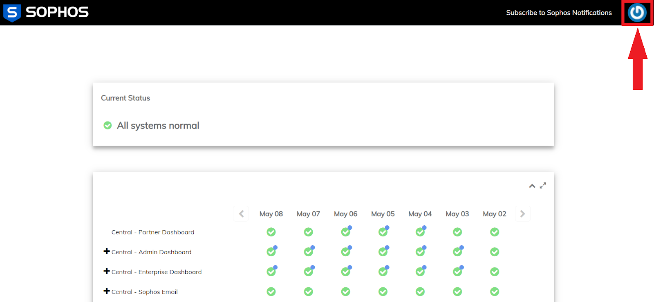Check Enterprise Dashboard status icon for May 08

click(271, 271)
